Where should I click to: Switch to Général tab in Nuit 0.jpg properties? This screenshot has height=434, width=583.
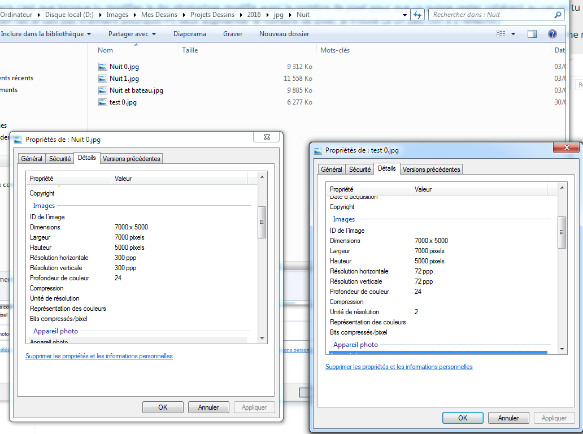32,159
